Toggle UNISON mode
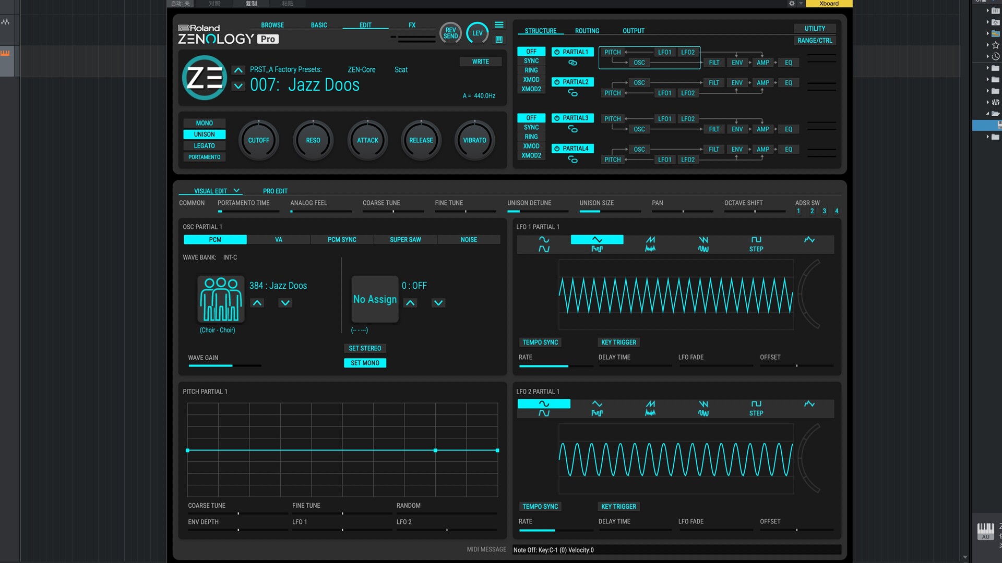The image size is (1002, 563). point(204,134)
